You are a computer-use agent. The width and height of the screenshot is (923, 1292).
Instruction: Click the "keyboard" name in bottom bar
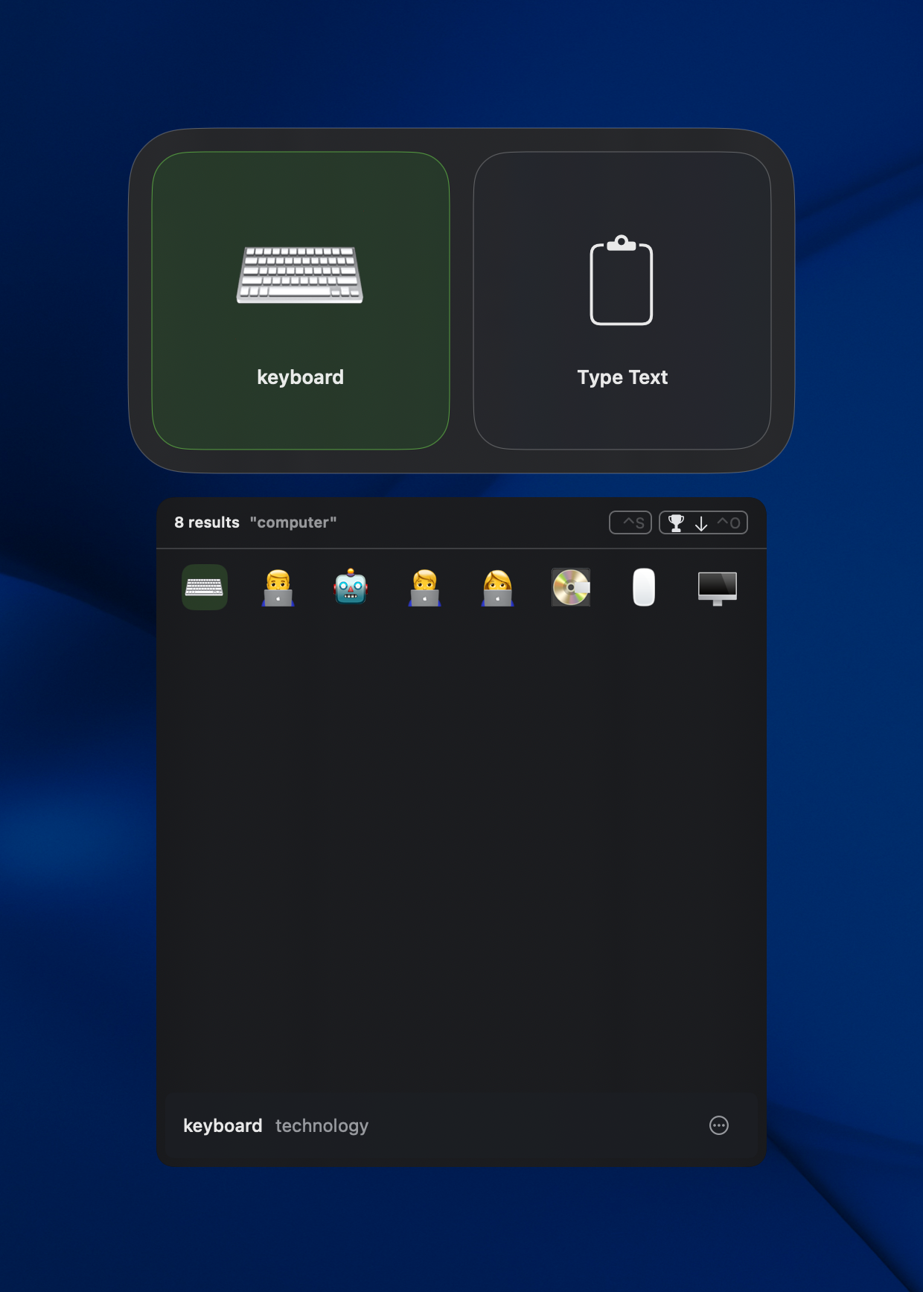(x=223, y=1126)
